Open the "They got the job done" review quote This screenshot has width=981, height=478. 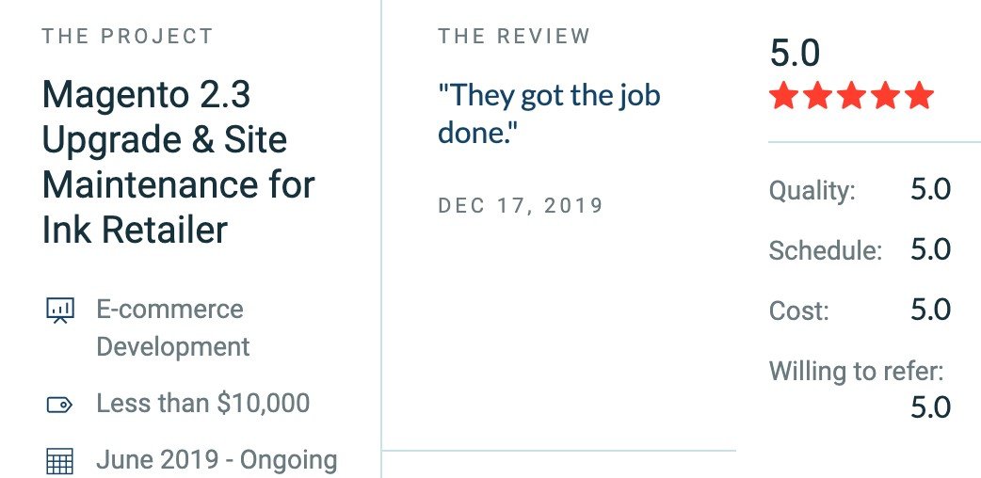(549, 114)
